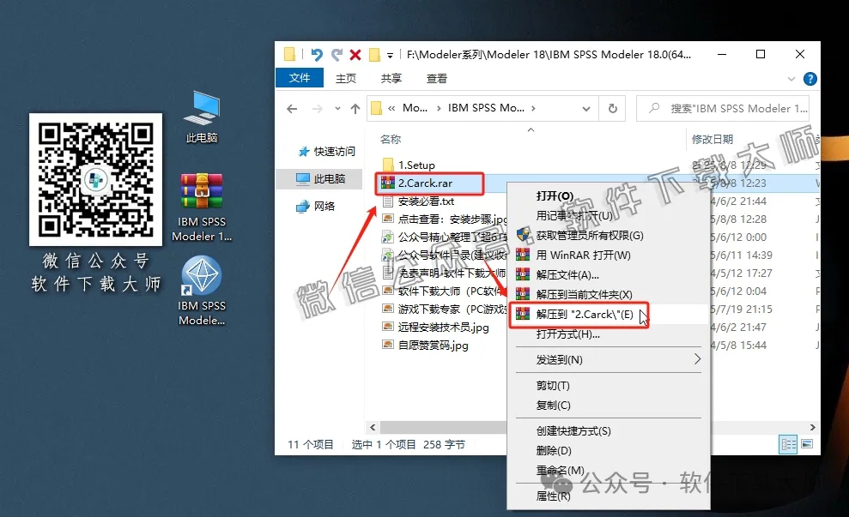
Task: Collapse the ribbon using the chevron near Help
Action: [x=791, y=78]
